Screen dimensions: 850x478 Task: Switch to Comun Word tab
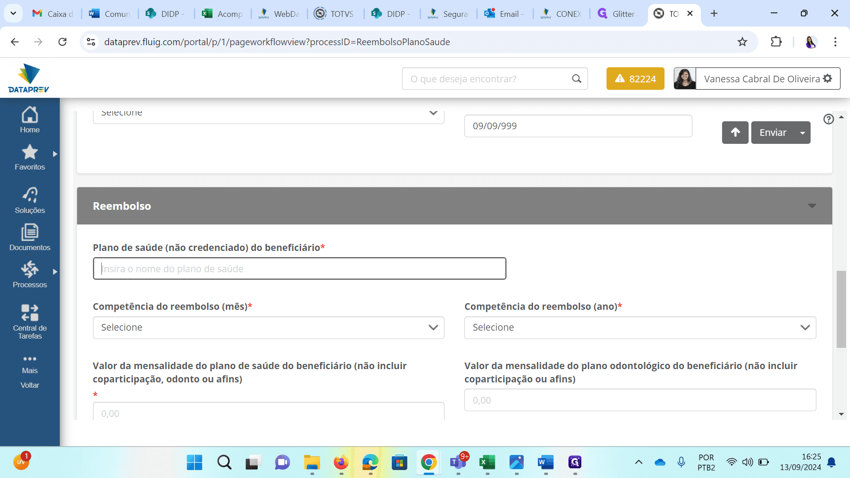pos(109,14)
